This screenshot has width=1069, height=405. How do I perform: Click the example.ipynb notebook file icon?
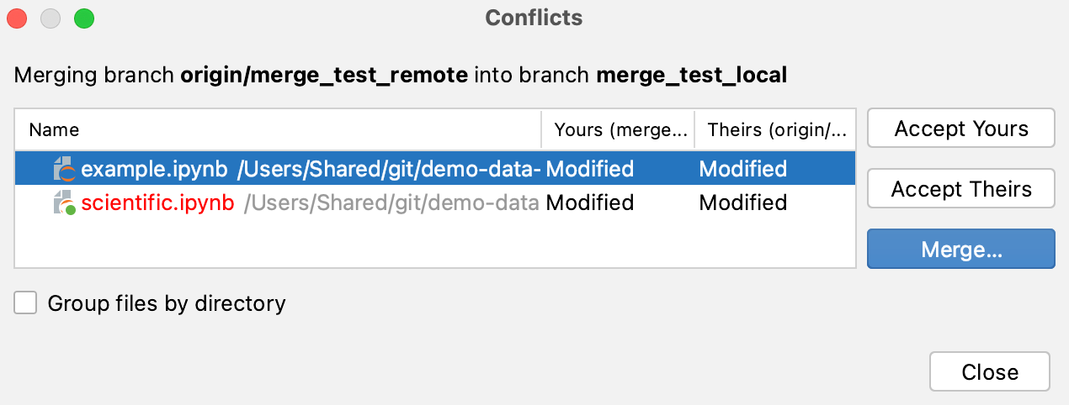(64, 170)
